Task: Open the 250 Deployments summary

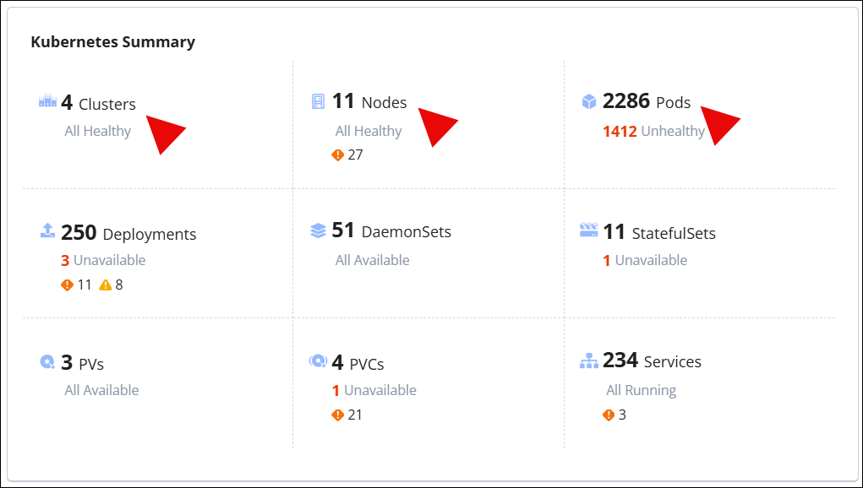Action: [128, 233]
